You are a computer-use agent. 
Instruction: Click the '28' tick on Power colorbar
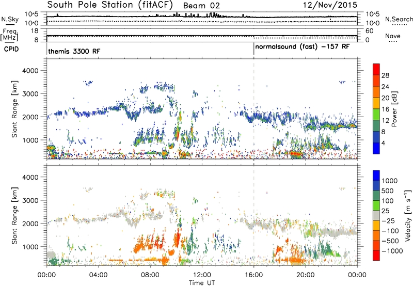pos(385,75)
